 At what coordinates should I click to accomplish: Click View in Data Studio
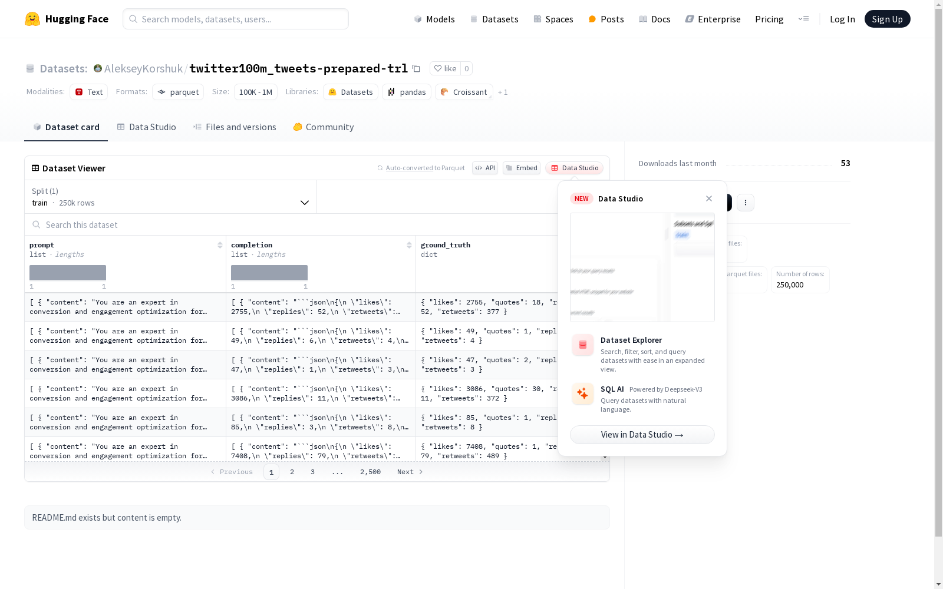pyautogui.click(x=642, y=435)
